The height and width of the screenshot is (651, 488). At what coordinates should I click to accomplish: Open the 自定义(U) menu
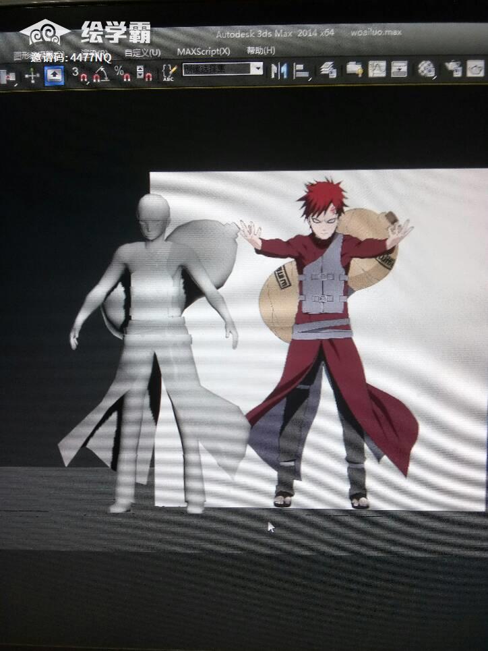[142, 53]
